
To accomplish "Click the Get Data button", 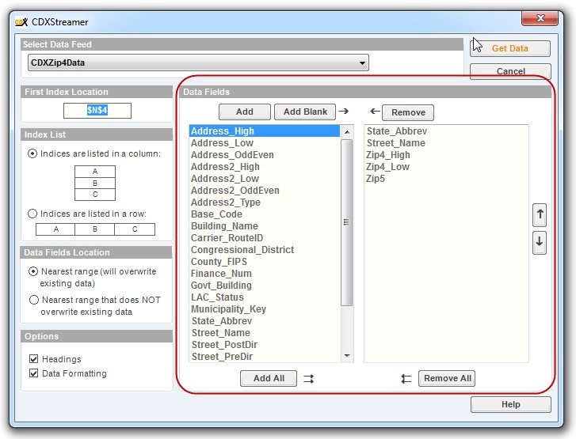I will (x=510, y=48).
